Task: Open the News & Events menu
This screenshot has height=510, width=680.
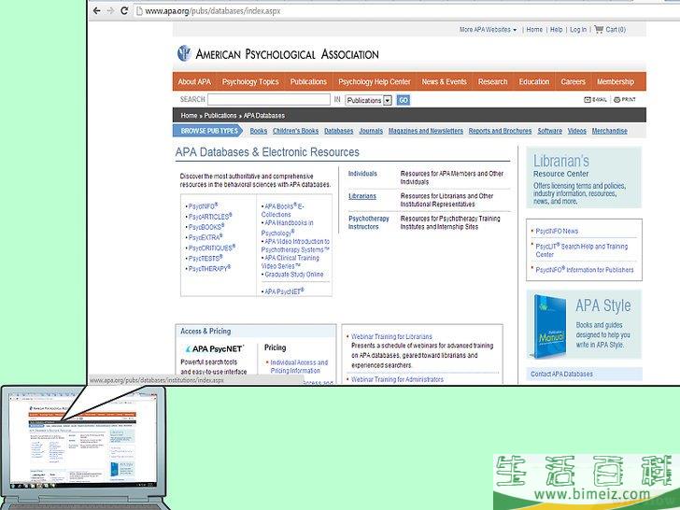Action: pyautogui.click(x=444, y=81)
